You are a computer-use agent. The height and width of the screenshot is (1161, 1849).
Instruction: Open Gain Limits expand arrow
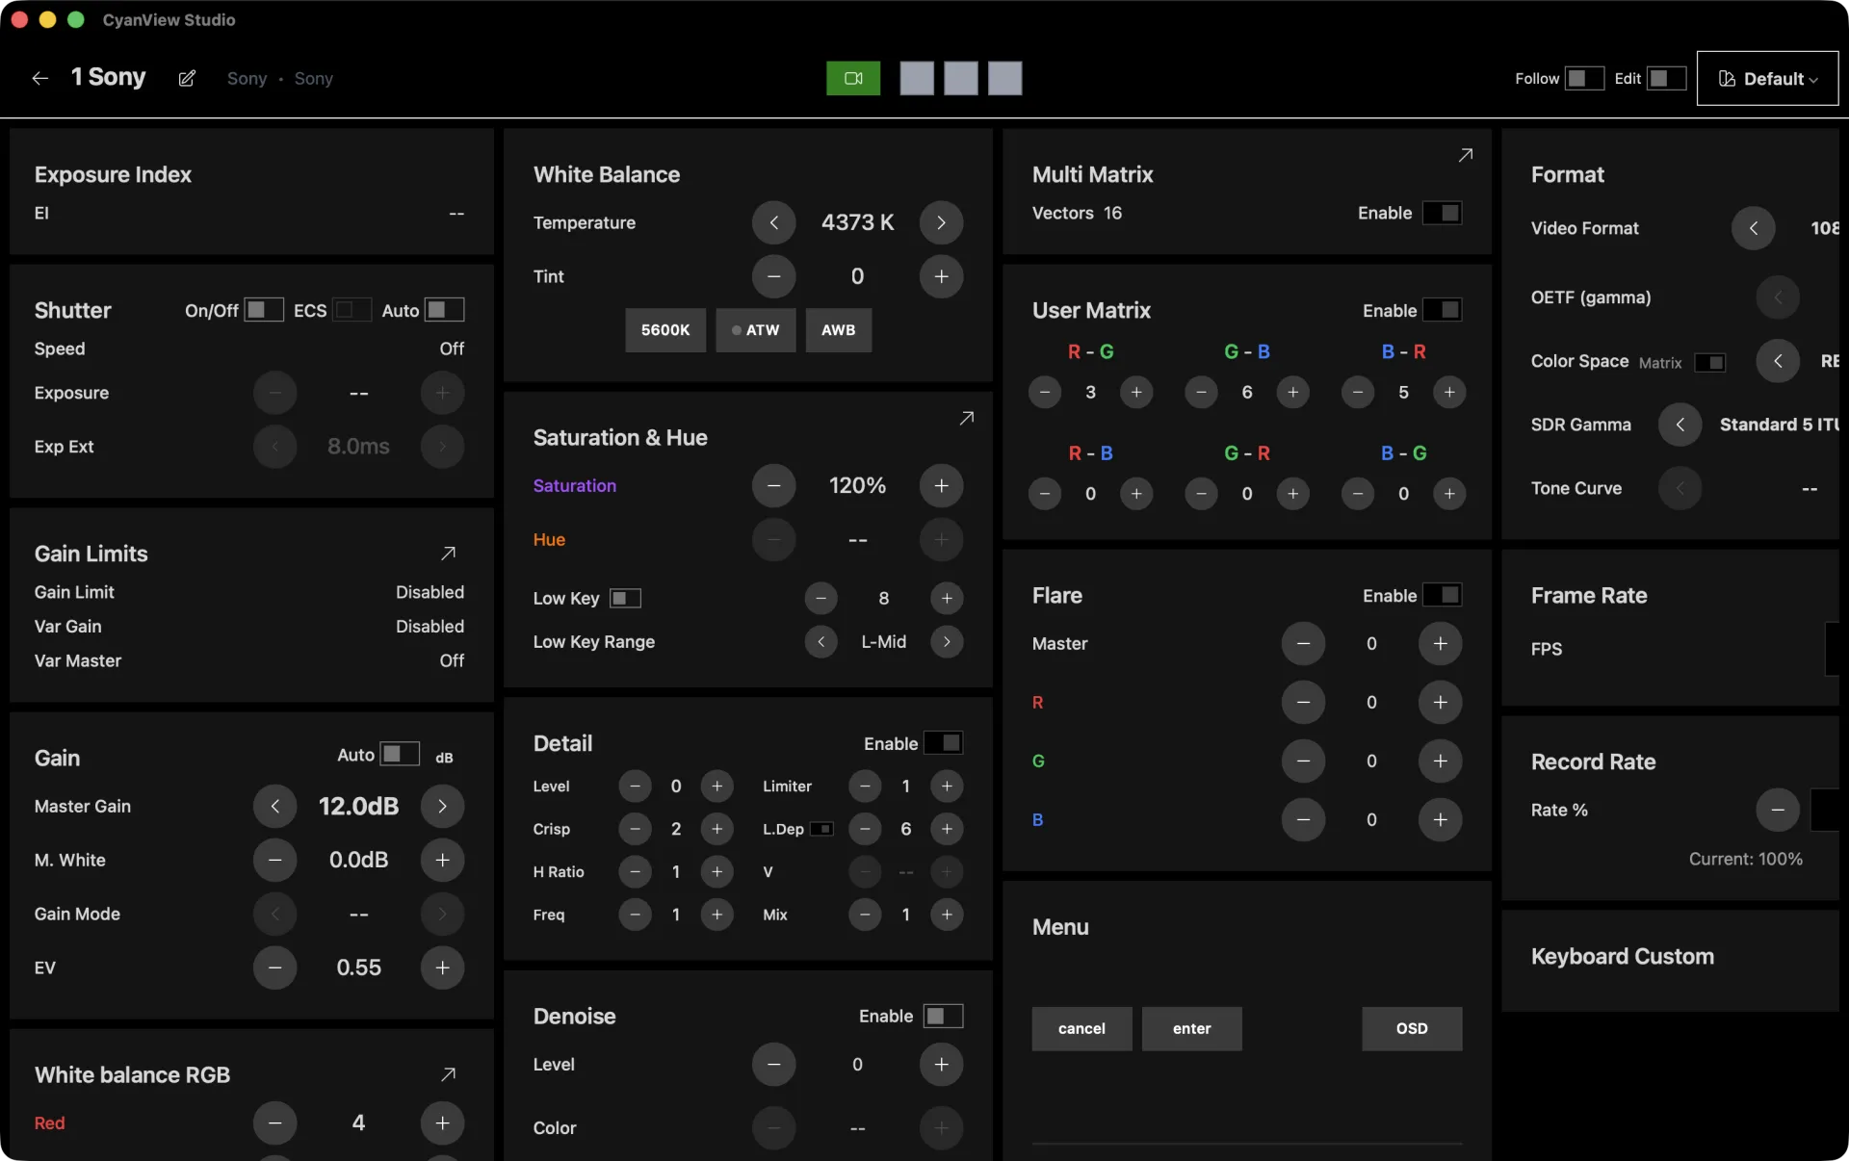click(449, 554)
